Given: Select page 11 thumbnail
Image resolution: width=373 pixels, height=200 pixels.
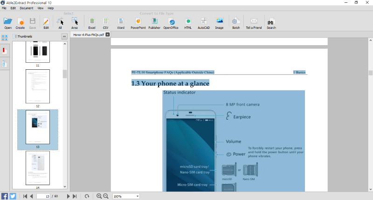Looking at the screenshot, I should click(38, 52).
